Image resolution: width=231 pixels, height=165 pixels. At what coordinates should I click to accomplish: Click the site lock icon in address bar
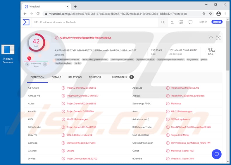[46, 14]
